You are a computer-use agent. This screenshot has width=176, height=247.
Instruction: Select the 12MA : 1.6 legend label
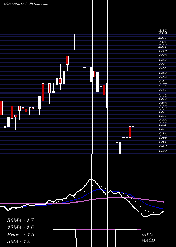point(20,228)
